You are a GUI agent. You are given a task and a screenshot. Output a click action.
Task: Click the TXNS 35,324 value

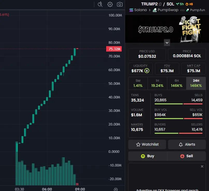pos(138,100)
